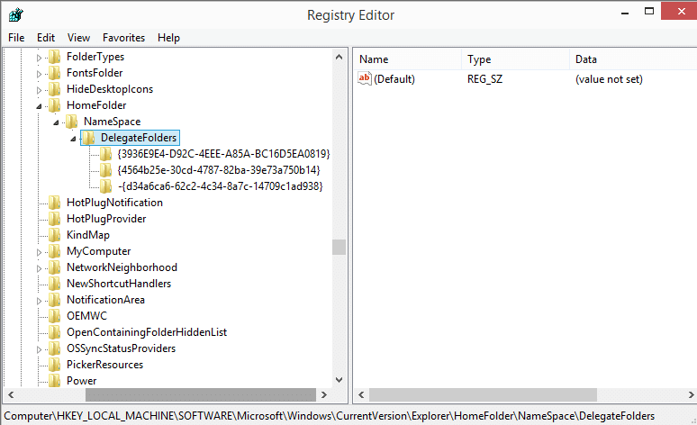Click the HideDesktopIcons folder icon
Viewport: 697px width, 425px height.
[55, 89]
